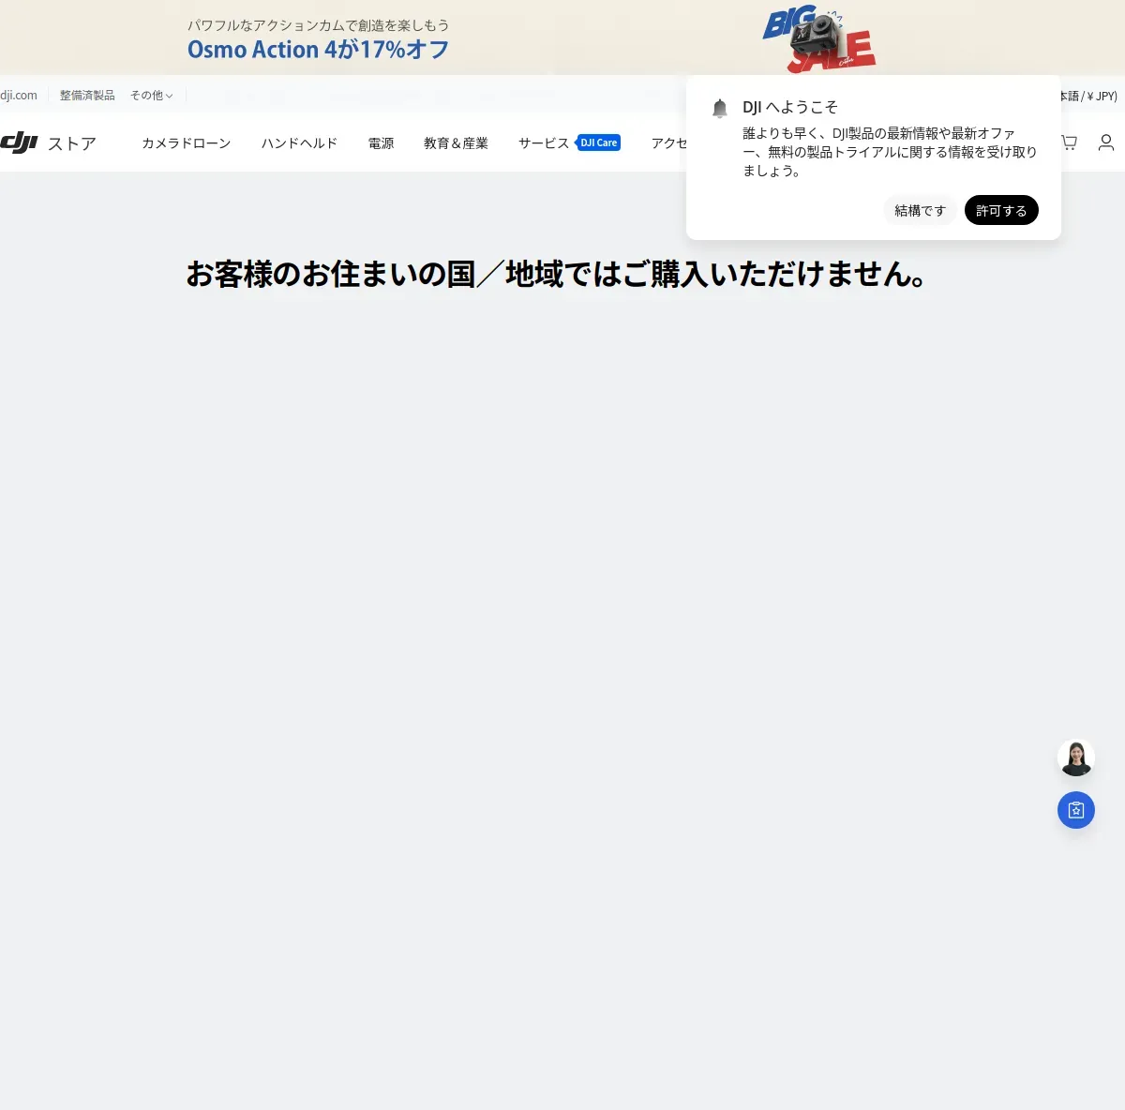The width and height of the screenshot is (1125, 1110).
Task: Click the ストア store label
Action: point(72,143)
